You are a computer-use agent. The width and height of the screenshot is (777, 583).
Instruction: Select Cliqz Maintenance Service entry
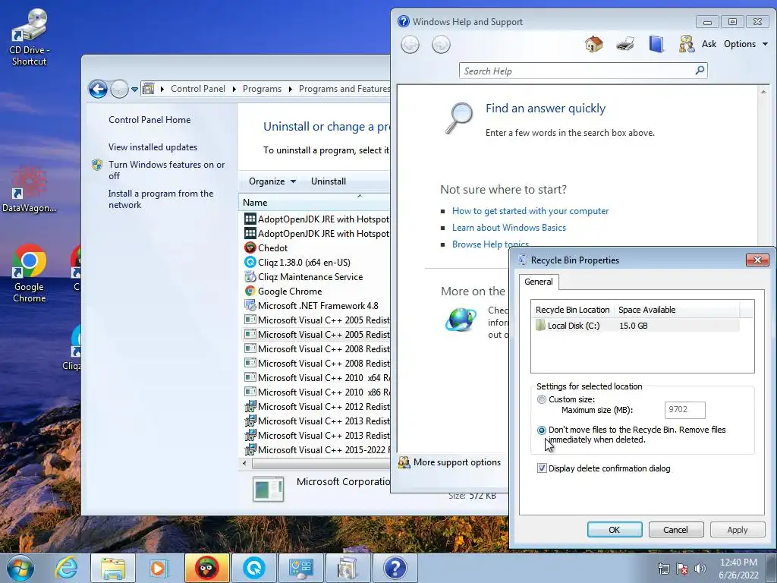coord(310,276)
